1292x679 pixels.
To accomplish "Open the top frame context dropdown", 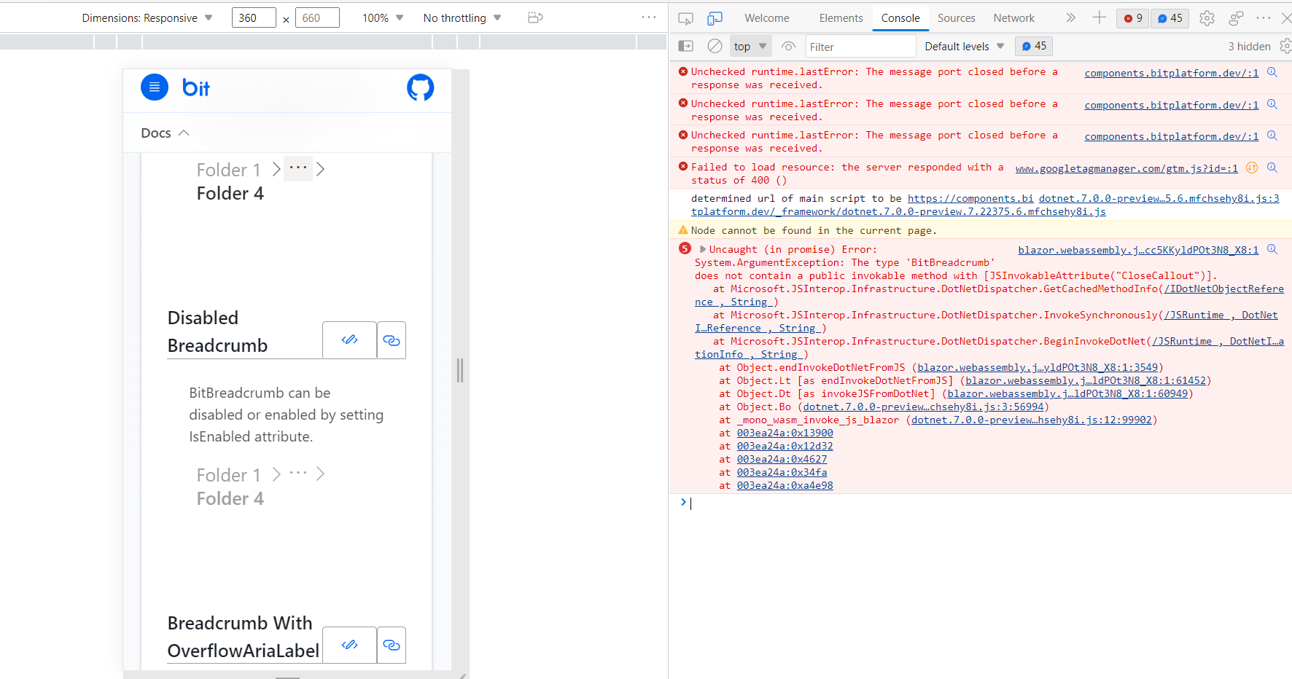I will pyautogui.click(x=750, y=45).
